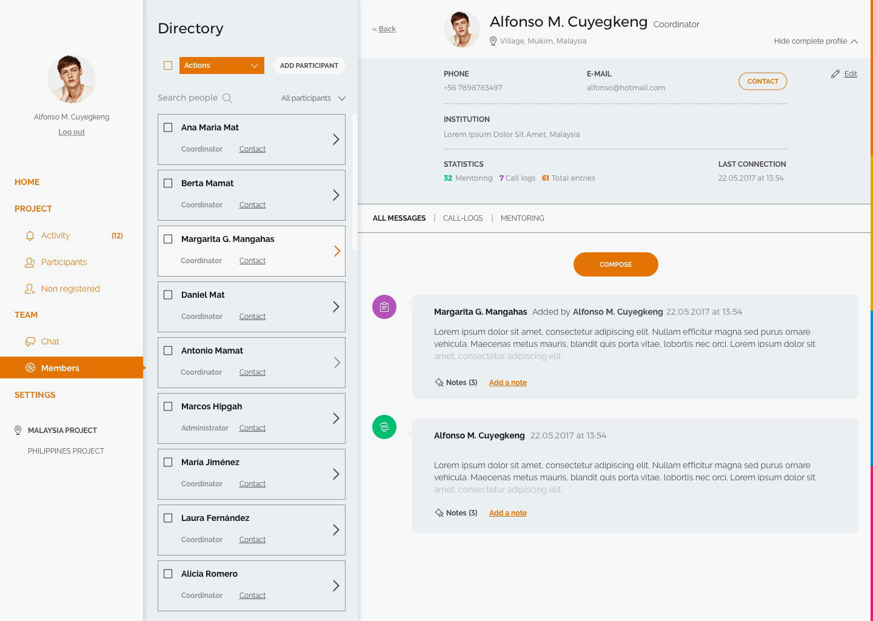Screen dimensions: 873x621
Task: Click the search magnifier icon
Action: 227,98
